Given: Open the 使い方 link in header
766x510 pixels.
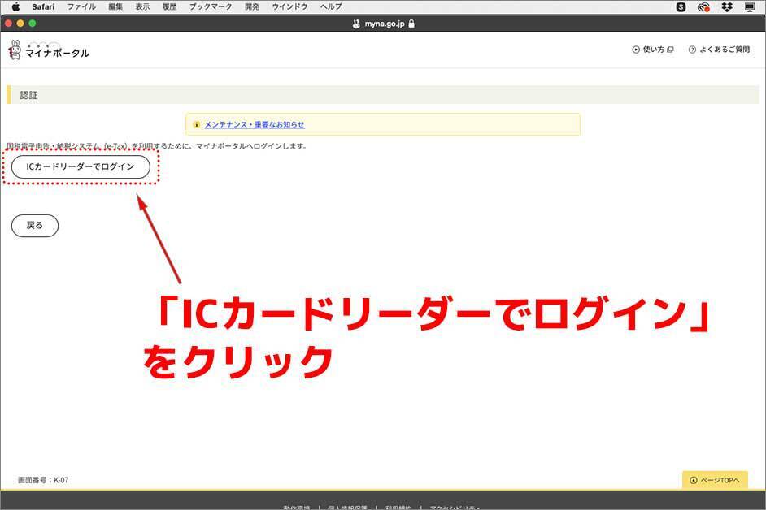Looking at the screenshot, I should tap(654, 50).
